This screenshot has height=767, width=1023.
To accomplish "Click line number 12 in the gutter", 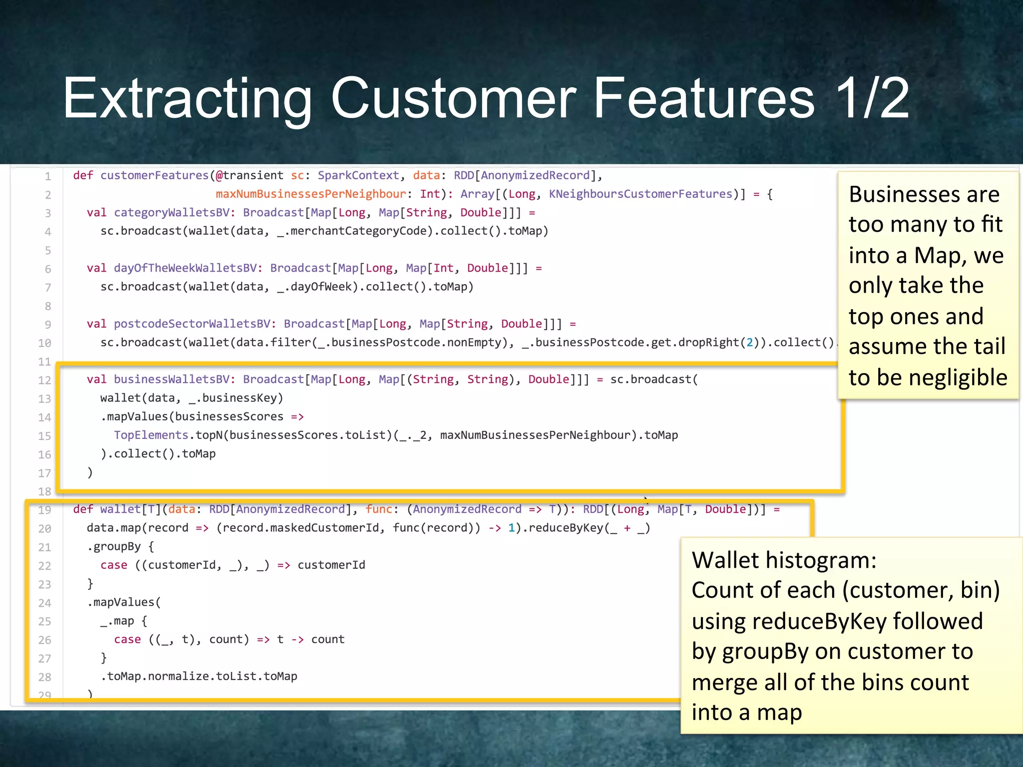I will [45, 381].
